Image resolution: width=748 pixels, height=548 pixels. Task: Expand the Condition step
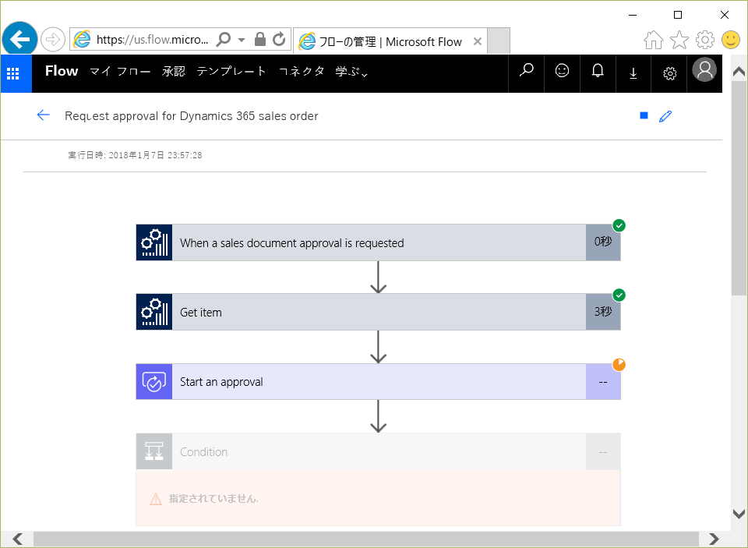[379, 451]
